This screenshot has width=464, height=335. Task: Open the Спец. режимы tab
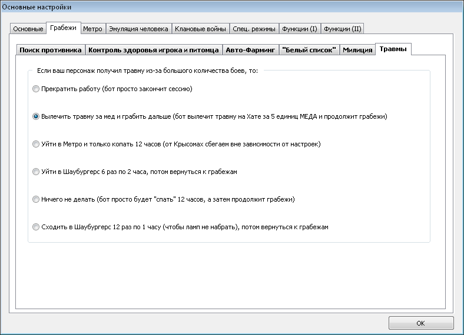[x=254, y=29]
